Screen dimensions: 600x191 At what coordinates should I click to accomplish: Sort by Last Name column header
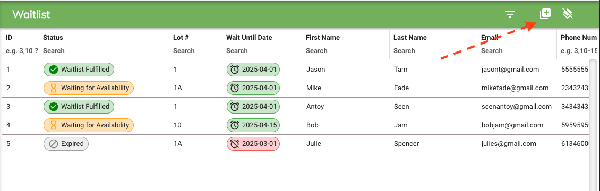410,38
